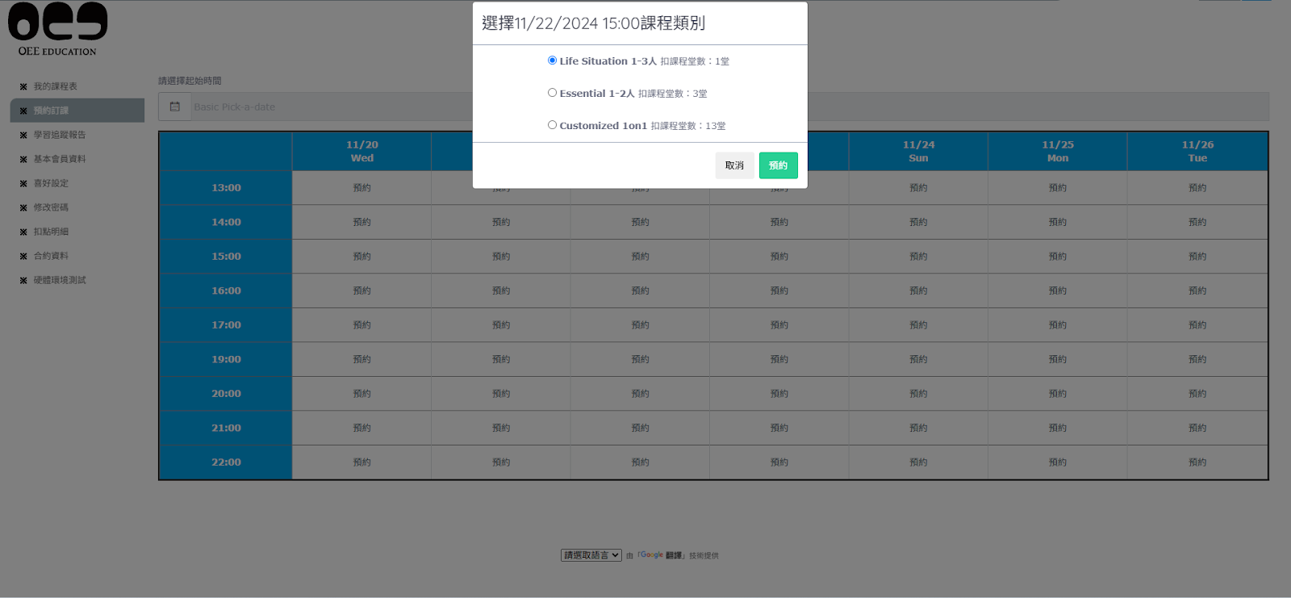Click the dialog title 選擇11/22/2024 15:00課程類別

tap(593, 23)
